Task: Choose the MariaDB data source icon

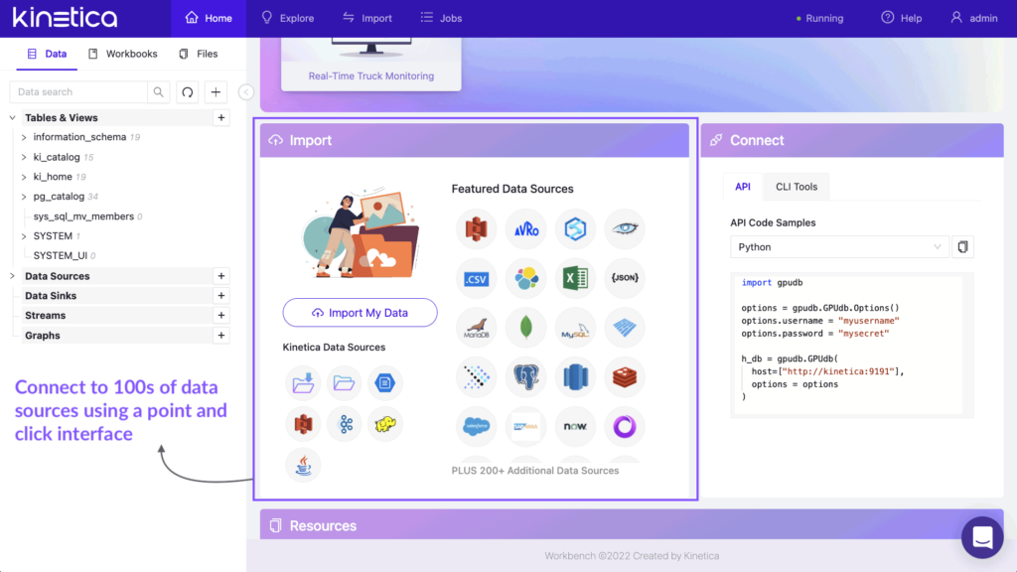Action: tap(476, 328)
